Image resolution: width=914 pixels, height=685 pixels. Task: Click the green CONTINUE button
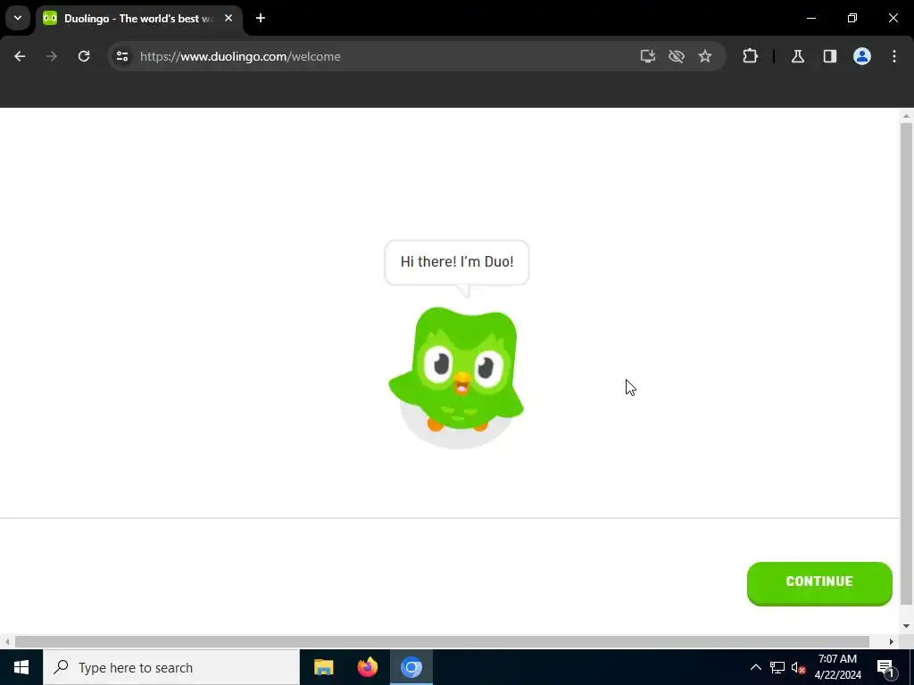[x=819, y=583]
